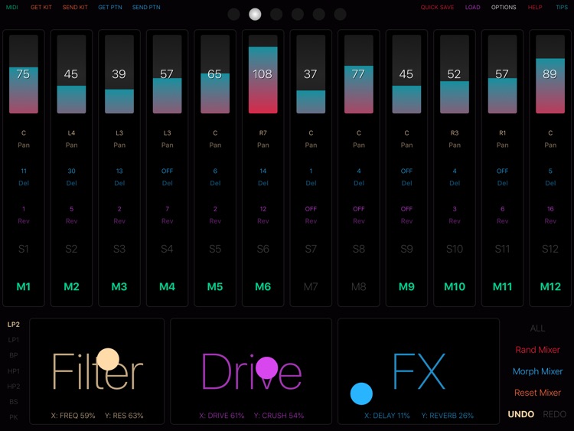
Task: Click SEND KIT in top bar
Action: coord(75,7)
